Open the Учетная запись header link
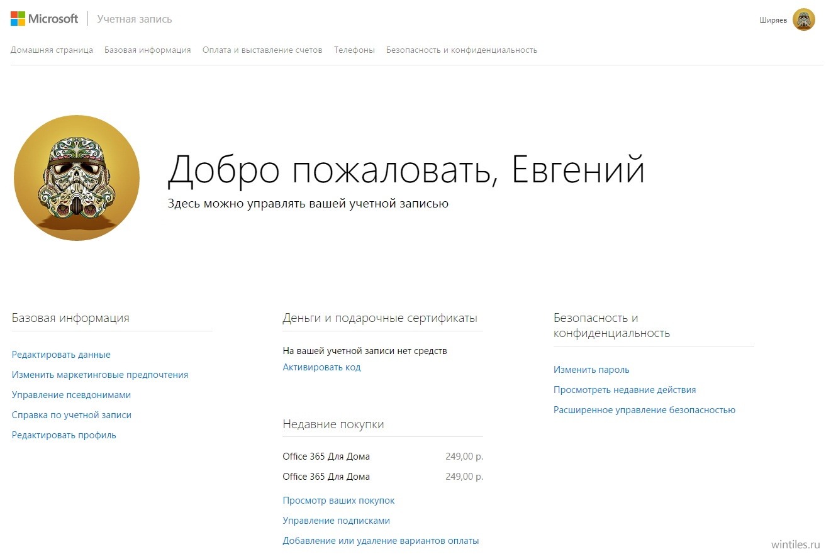Viewport: 831px width, 559px height. tap(135, 19)
